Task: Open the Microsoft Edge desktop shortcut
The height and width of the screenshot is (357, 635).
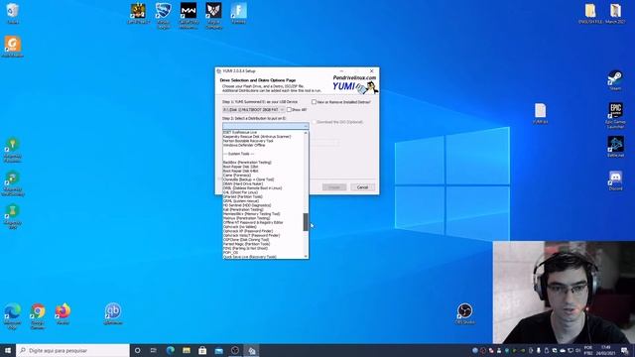Action: 13,315
